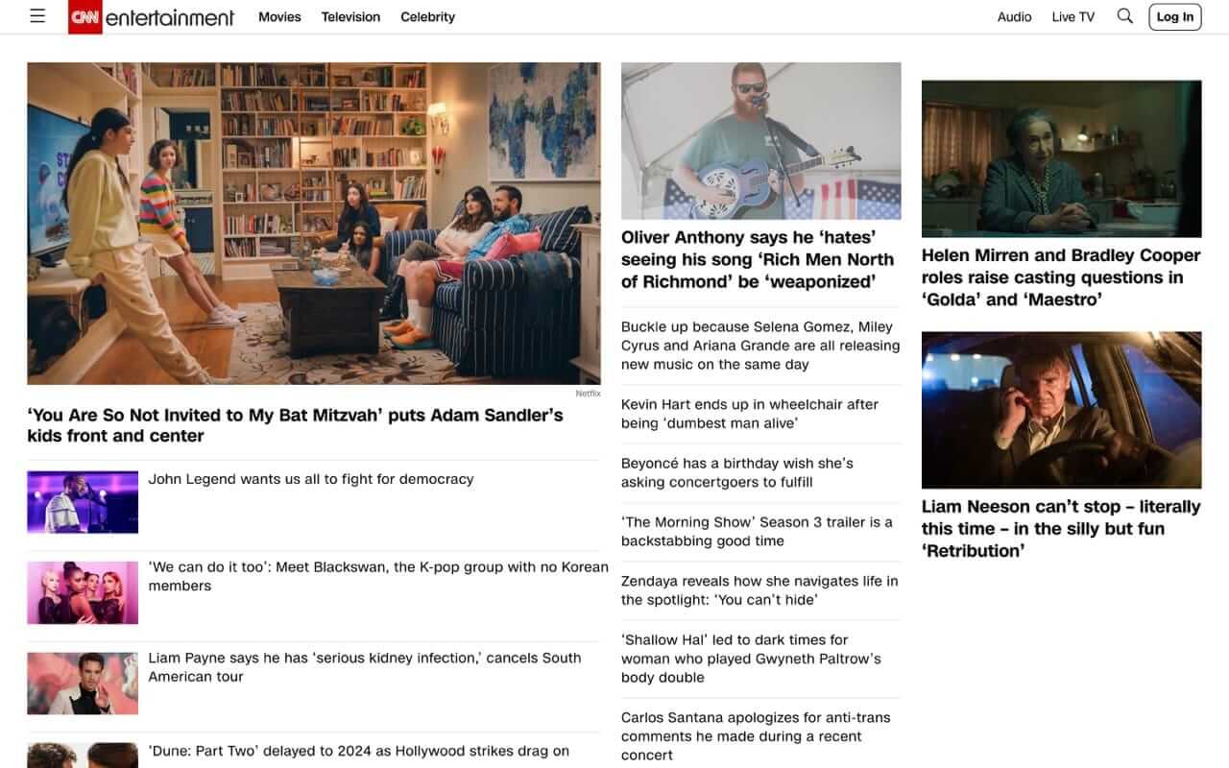Read John Legend fight for democracy story
The image size is (1229, 768).
pos(311,479)
